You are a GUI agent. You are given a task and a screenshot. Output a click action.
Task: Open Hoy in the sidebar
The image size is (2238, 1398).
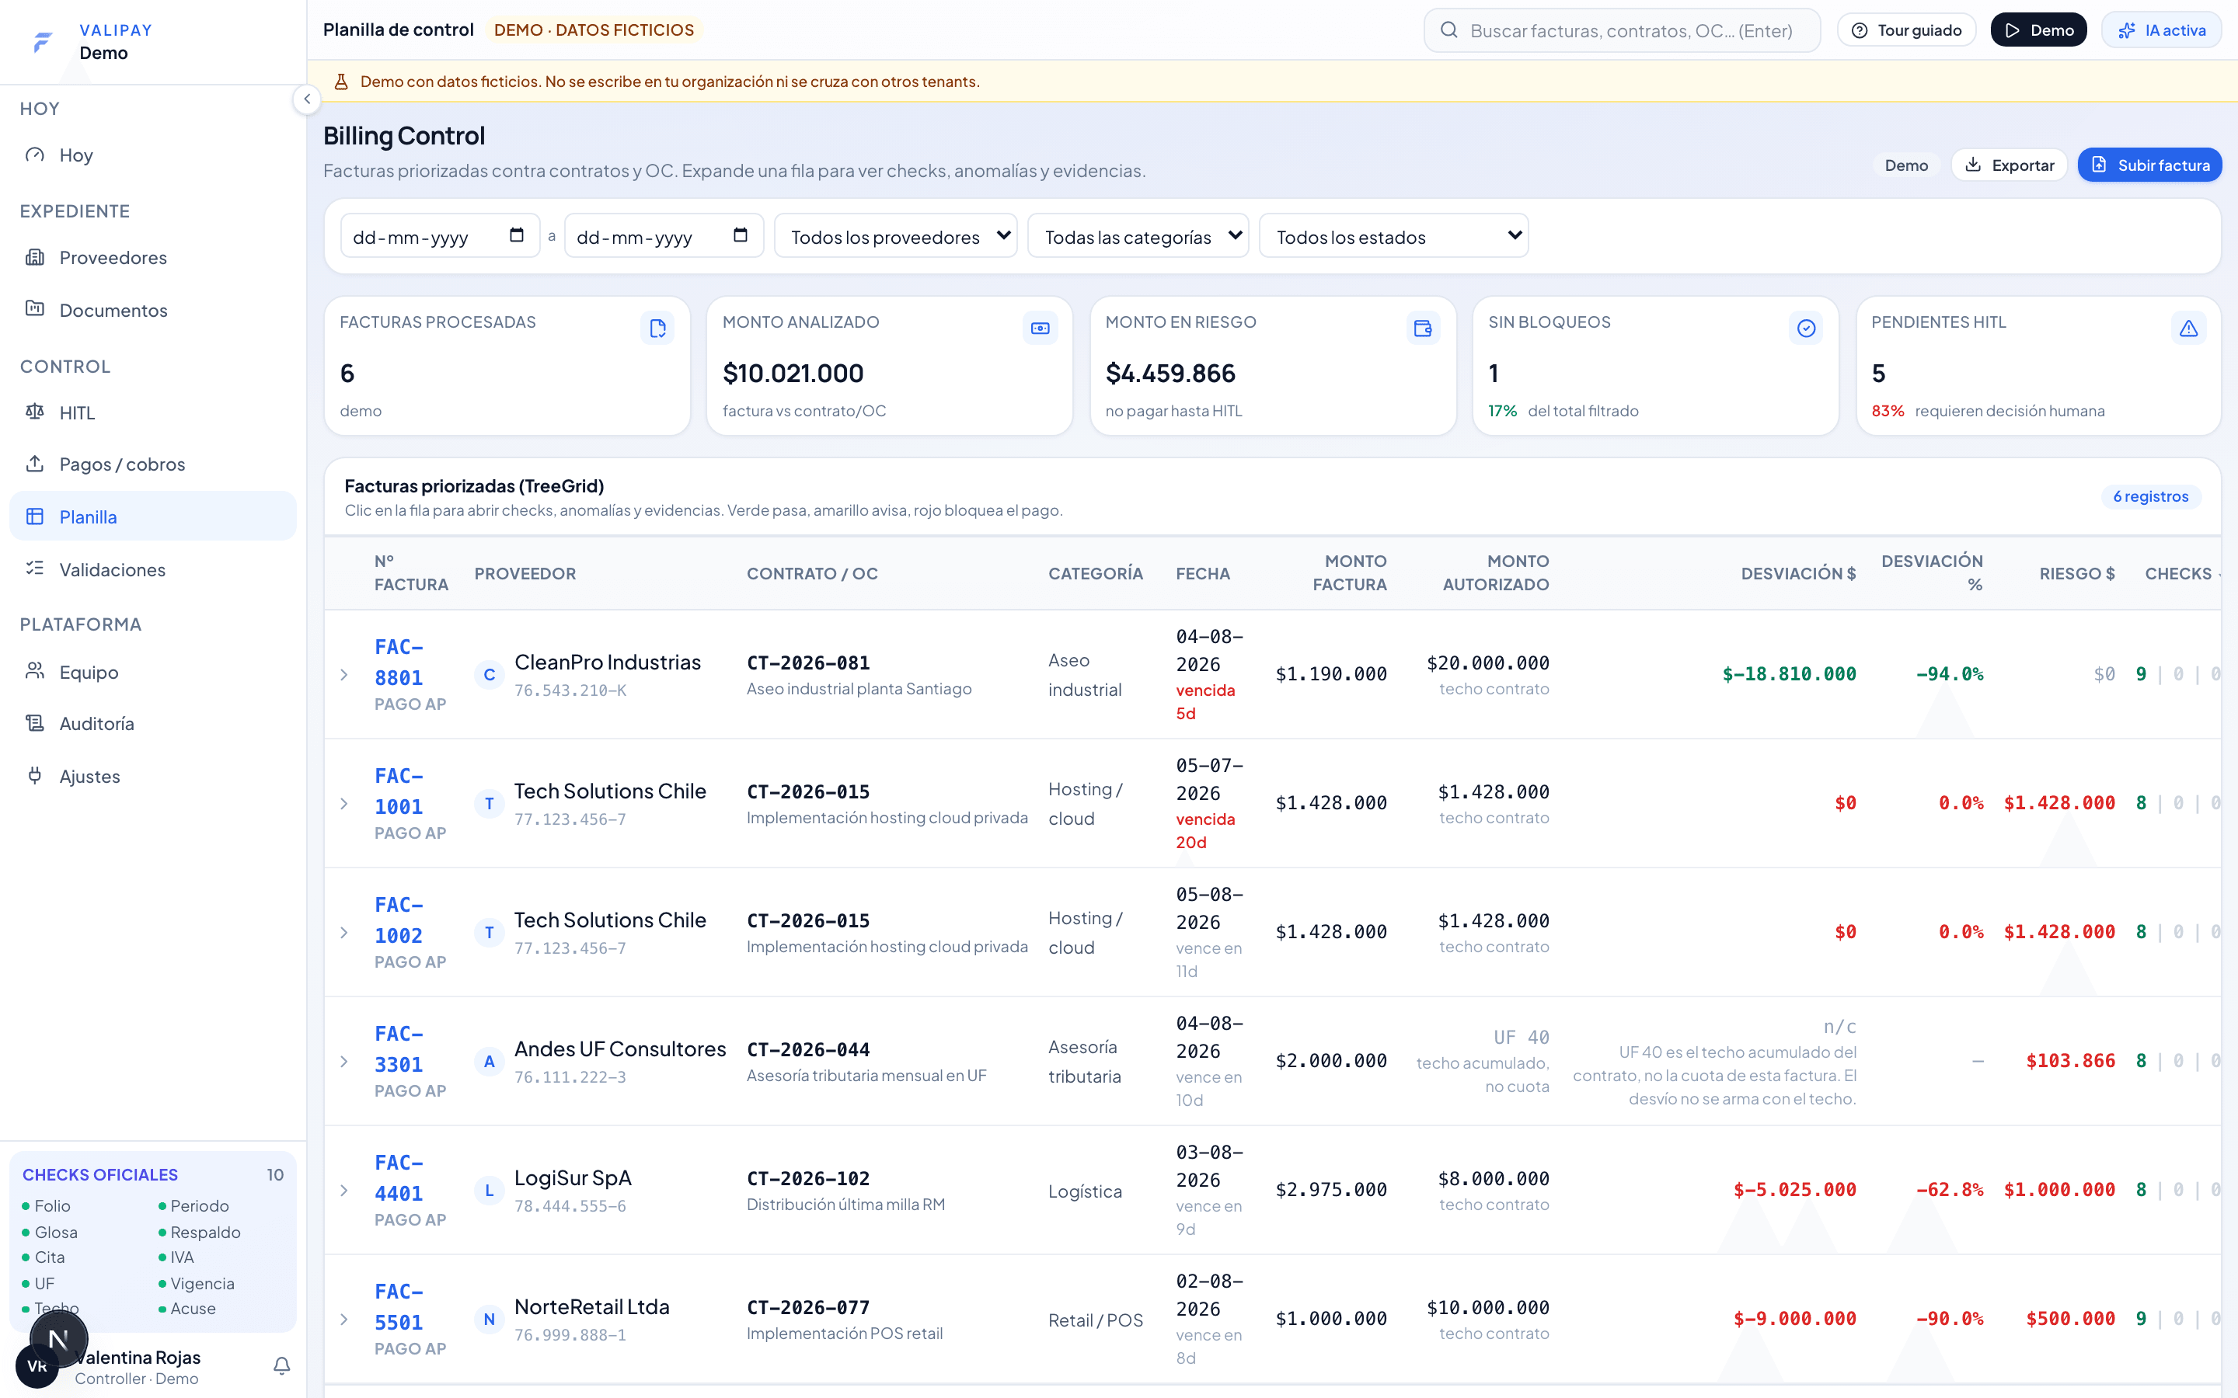point(152,155)
